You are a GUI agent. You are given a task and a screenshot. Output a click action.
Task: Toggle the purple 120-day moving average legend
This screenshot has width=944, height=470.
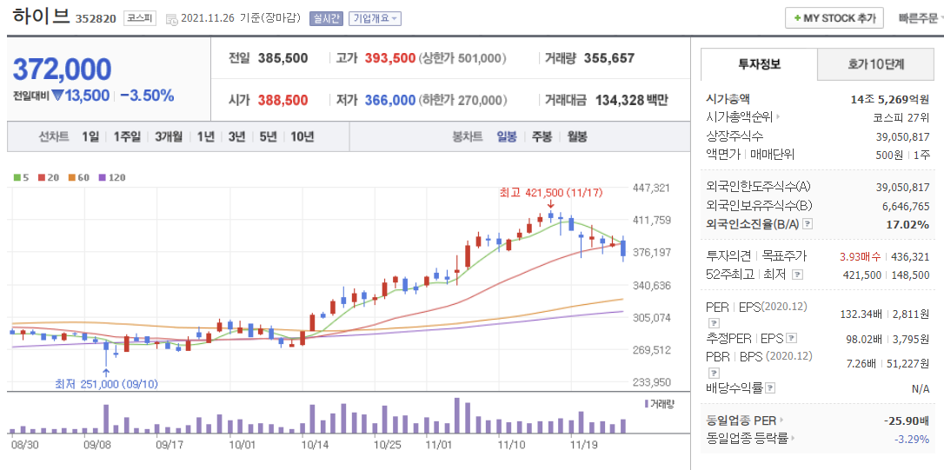coord(111,177)
